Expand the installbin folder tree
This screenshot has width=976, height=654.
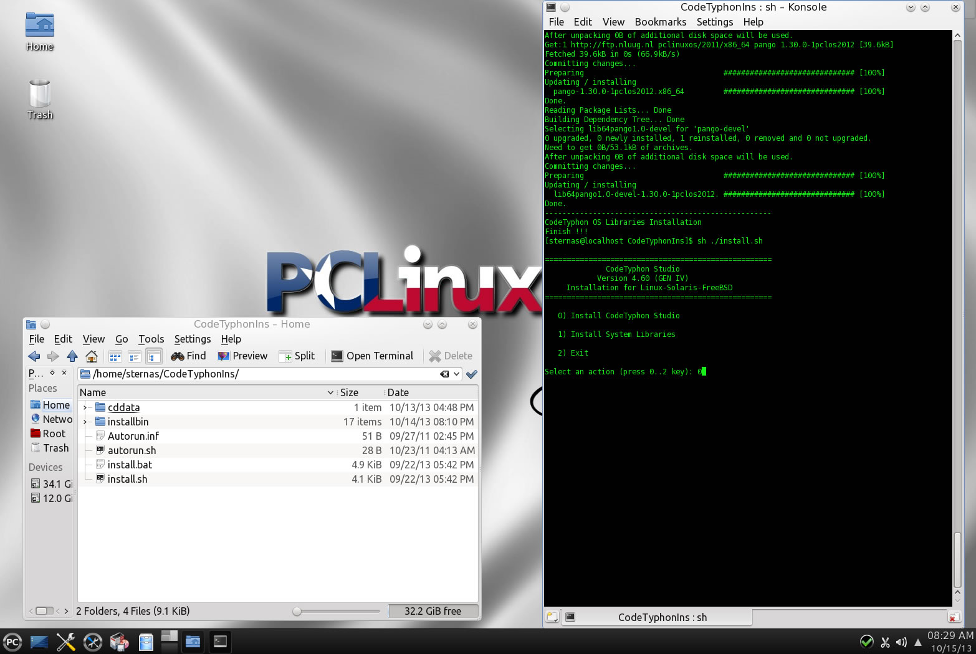point(85,422)
